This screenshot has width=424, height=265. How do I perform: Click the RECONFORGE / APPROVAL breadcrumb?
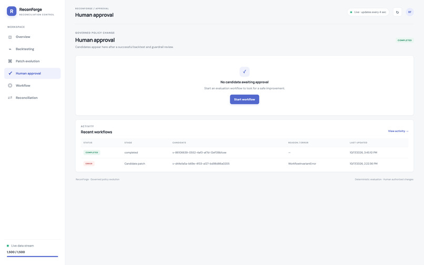[92, 8]
